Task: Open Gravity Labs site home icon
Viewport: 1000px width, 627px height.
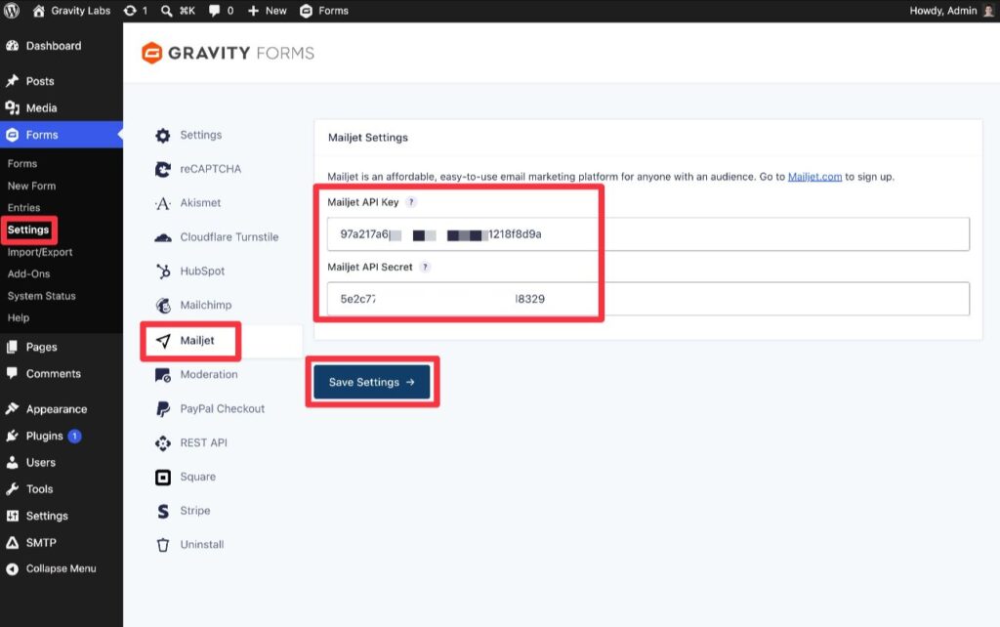Action: point(39,11)
